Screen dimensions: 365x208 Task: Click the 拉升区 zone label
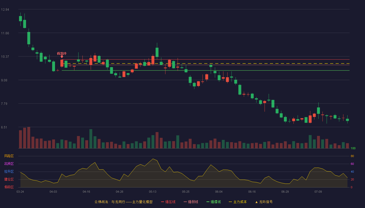tap(9, 172)
